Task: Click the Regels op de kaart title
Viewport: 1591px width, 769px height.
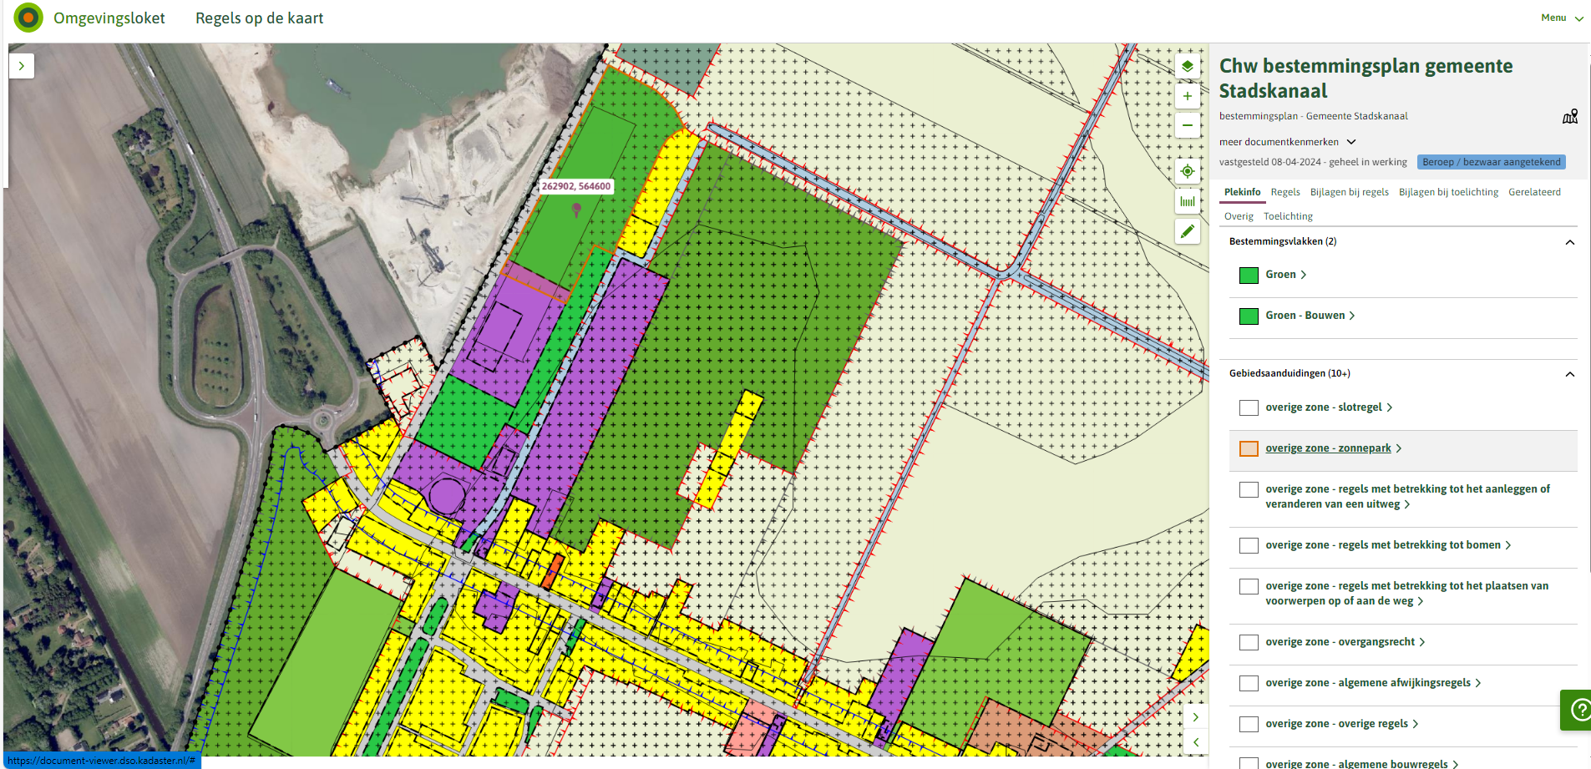Action: point(259,18)
